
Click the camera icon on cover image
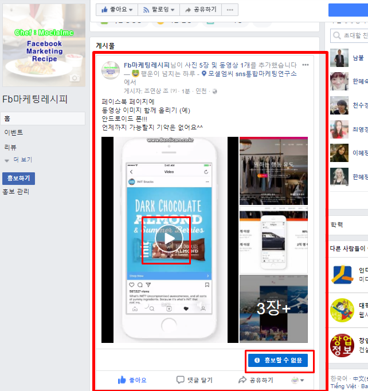(75, 78)
